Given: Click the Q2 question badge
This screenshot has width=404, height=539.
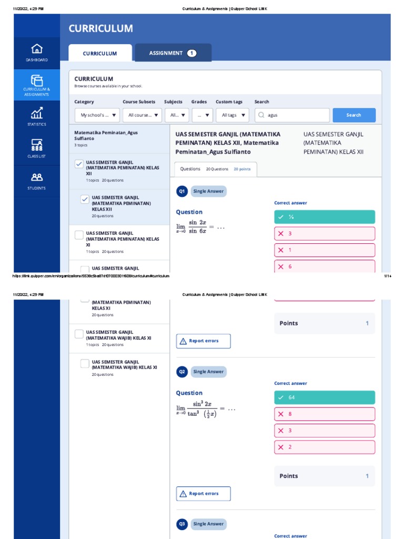Looking at the screenshot, I should click(x=181, y=372).
